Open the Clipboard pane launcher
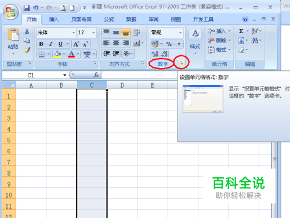 (30, 63)
